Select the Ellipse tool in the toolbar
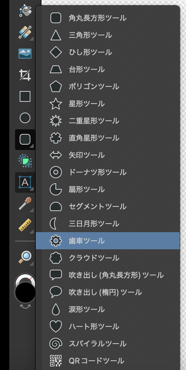This screenshot has width=186, height=370. (25, 118)
